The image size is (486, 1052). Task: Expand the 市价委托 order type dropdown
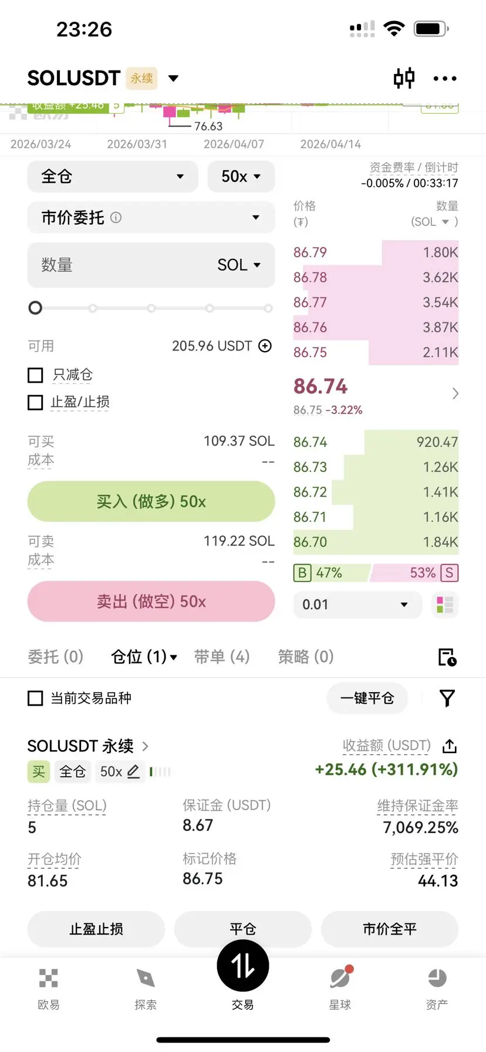pos(151,218)
